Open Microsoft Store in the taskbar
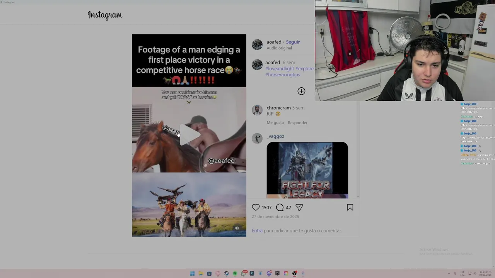This screenshot has width=495, height=278. pos(209,273)
